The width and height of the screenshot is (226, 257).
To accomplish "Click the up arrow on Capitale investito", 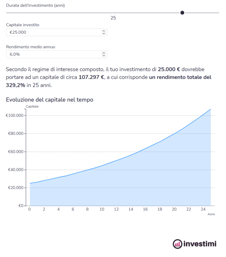I will click(x=104, y=31).
